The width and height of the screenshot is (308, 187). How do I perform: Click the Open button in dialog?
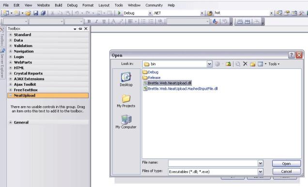click(286, 163)
